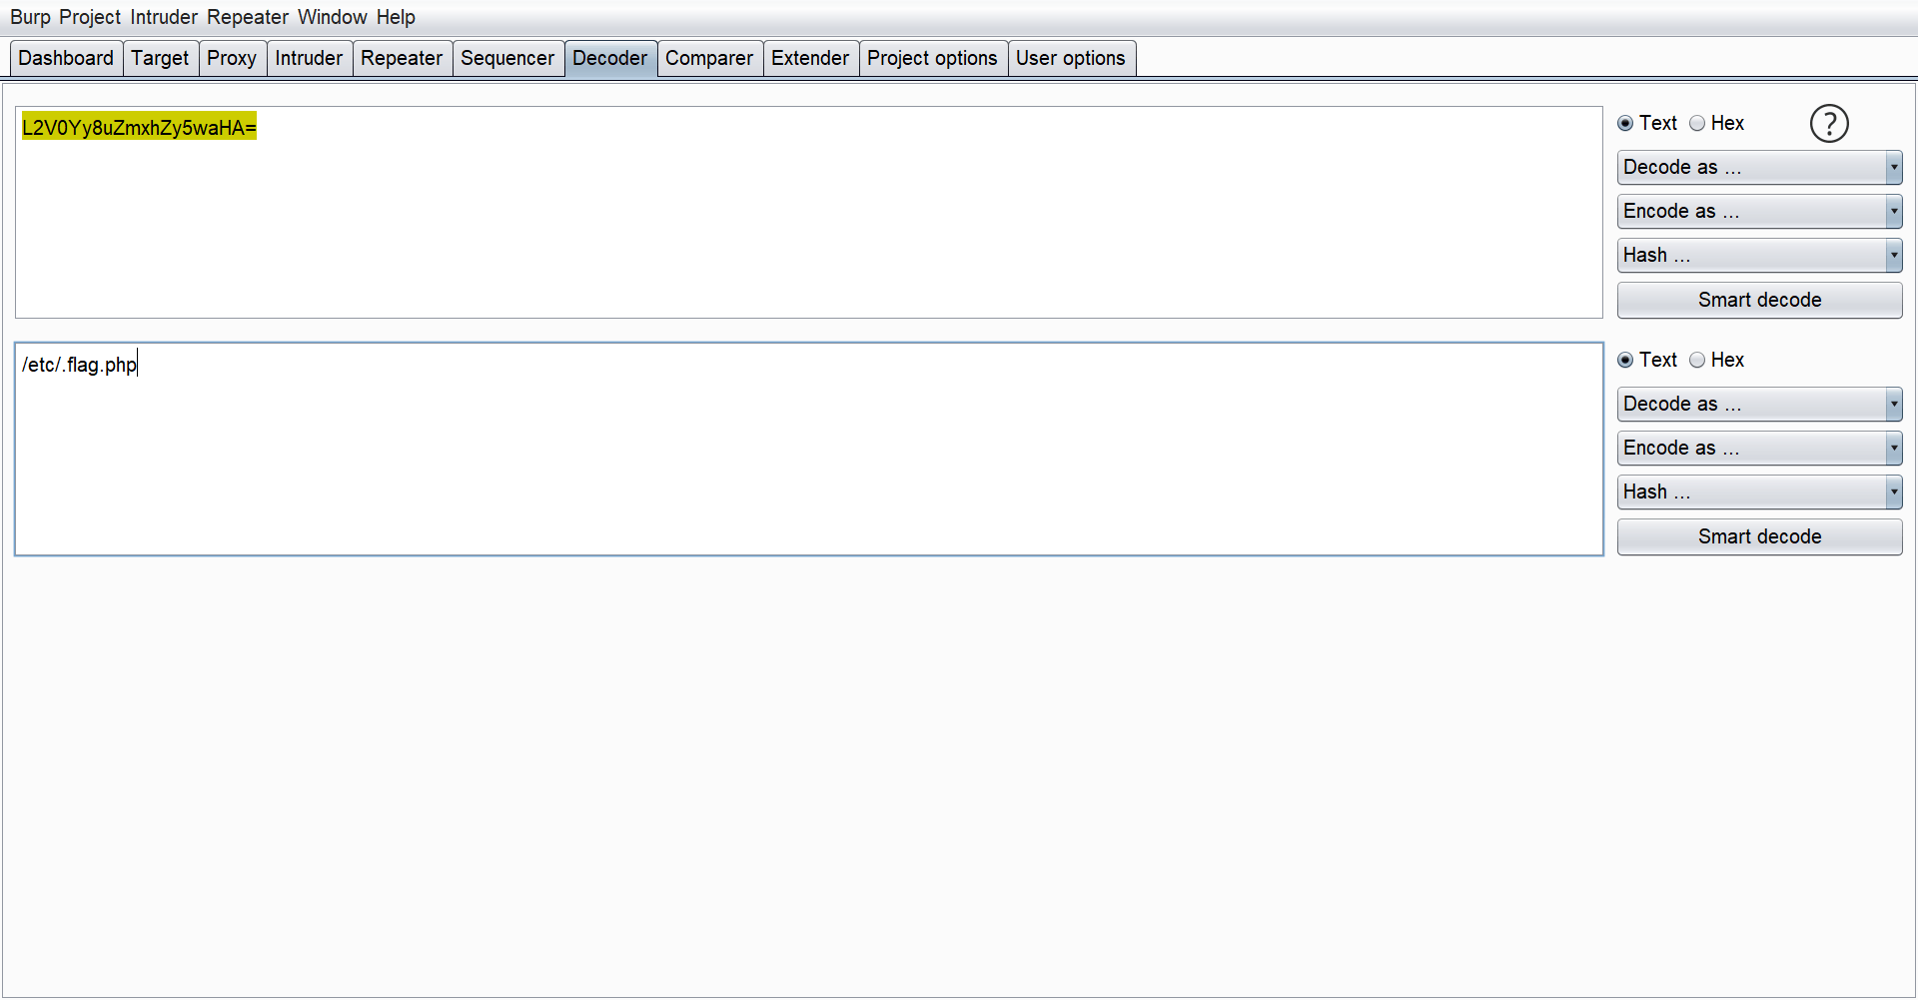
Task: Open the top 'Decode as ...' dropdown
Action: tap(1758, 168)
